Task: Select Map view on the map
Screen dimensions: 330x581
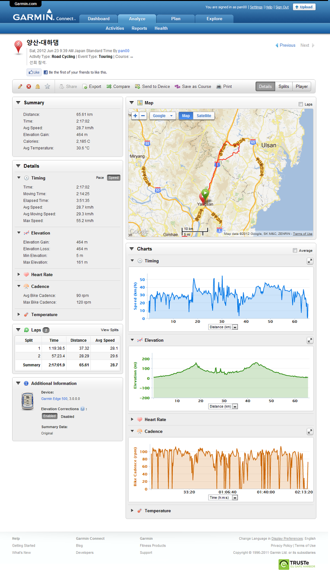Action: (186, 116)
